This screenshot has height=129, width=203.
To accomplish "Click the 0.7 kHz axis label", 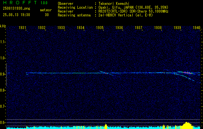I will (3, 106).
